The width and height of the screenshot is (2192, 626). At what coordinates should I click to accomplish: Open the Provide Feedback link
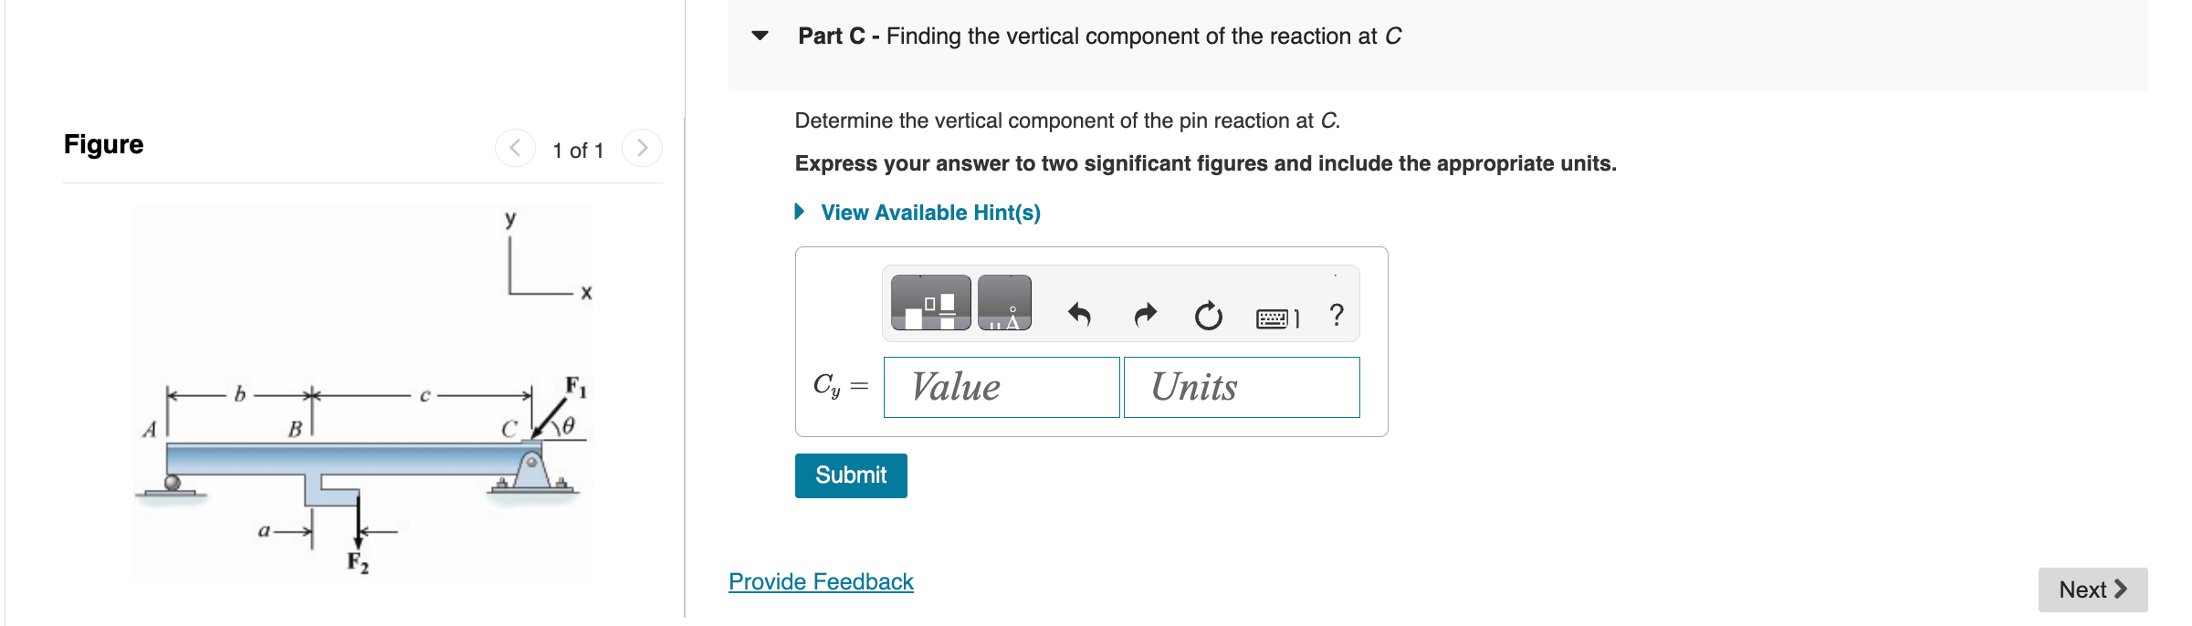point(820,581)
